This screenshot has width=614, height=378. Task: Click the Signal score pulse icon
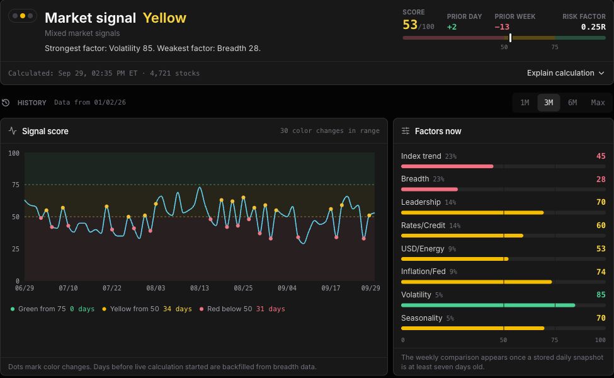[13, 131]
